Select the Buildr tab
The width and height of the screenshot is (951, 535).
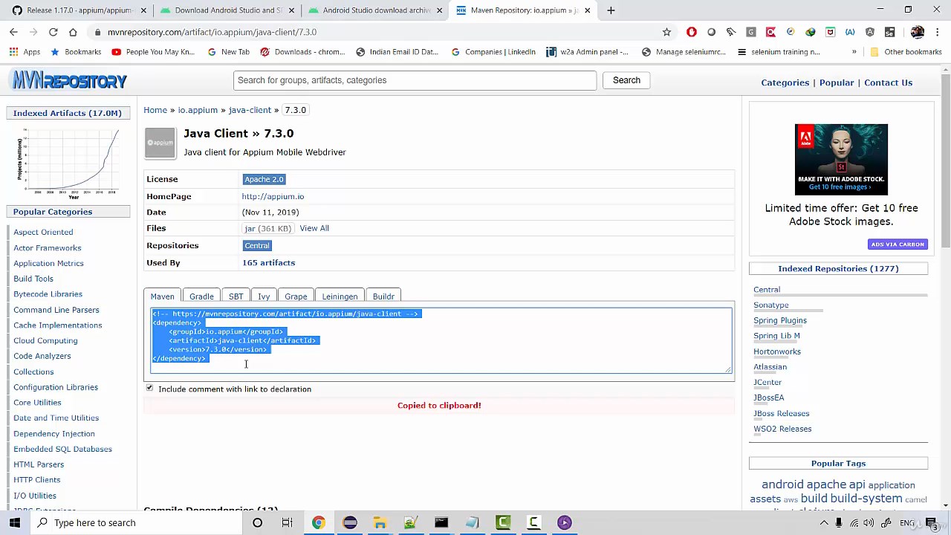click(383, 296)
